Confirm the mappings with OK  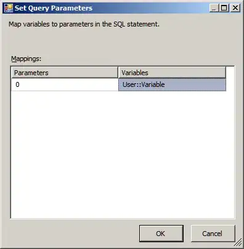161,234
